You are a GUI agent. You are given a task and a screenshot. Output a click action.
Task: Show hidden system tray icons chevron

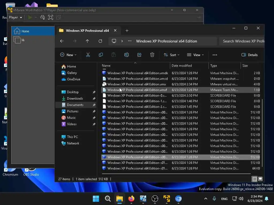click(206, 199)
